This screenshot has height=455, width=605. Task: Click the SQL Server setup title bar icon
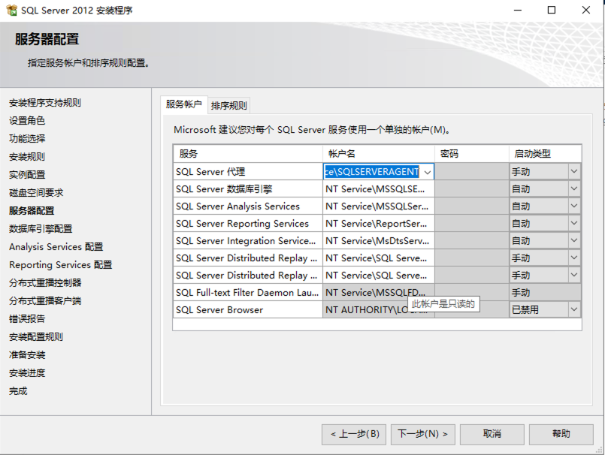click(x=11, y=11)
